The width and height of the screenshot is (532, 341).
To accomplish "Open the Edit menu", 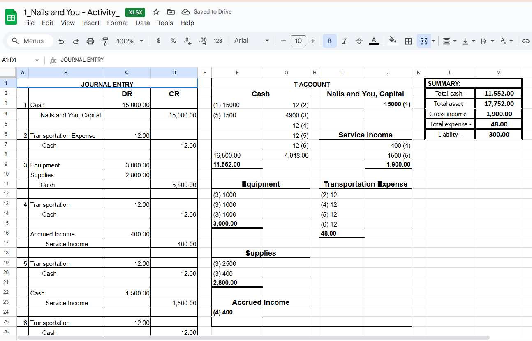I will tap(48, 23).
